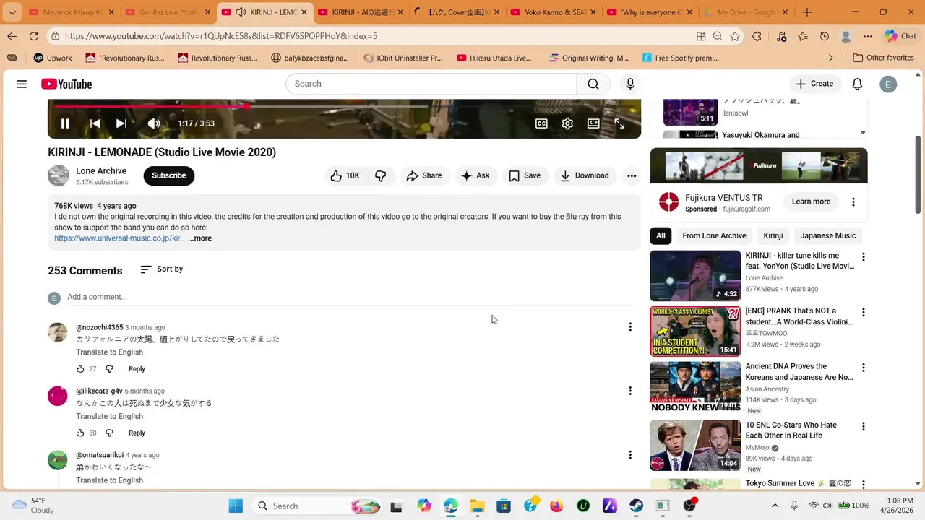Save video to a playlist
The height and width of the screenshot is (520, 925).
525,175
